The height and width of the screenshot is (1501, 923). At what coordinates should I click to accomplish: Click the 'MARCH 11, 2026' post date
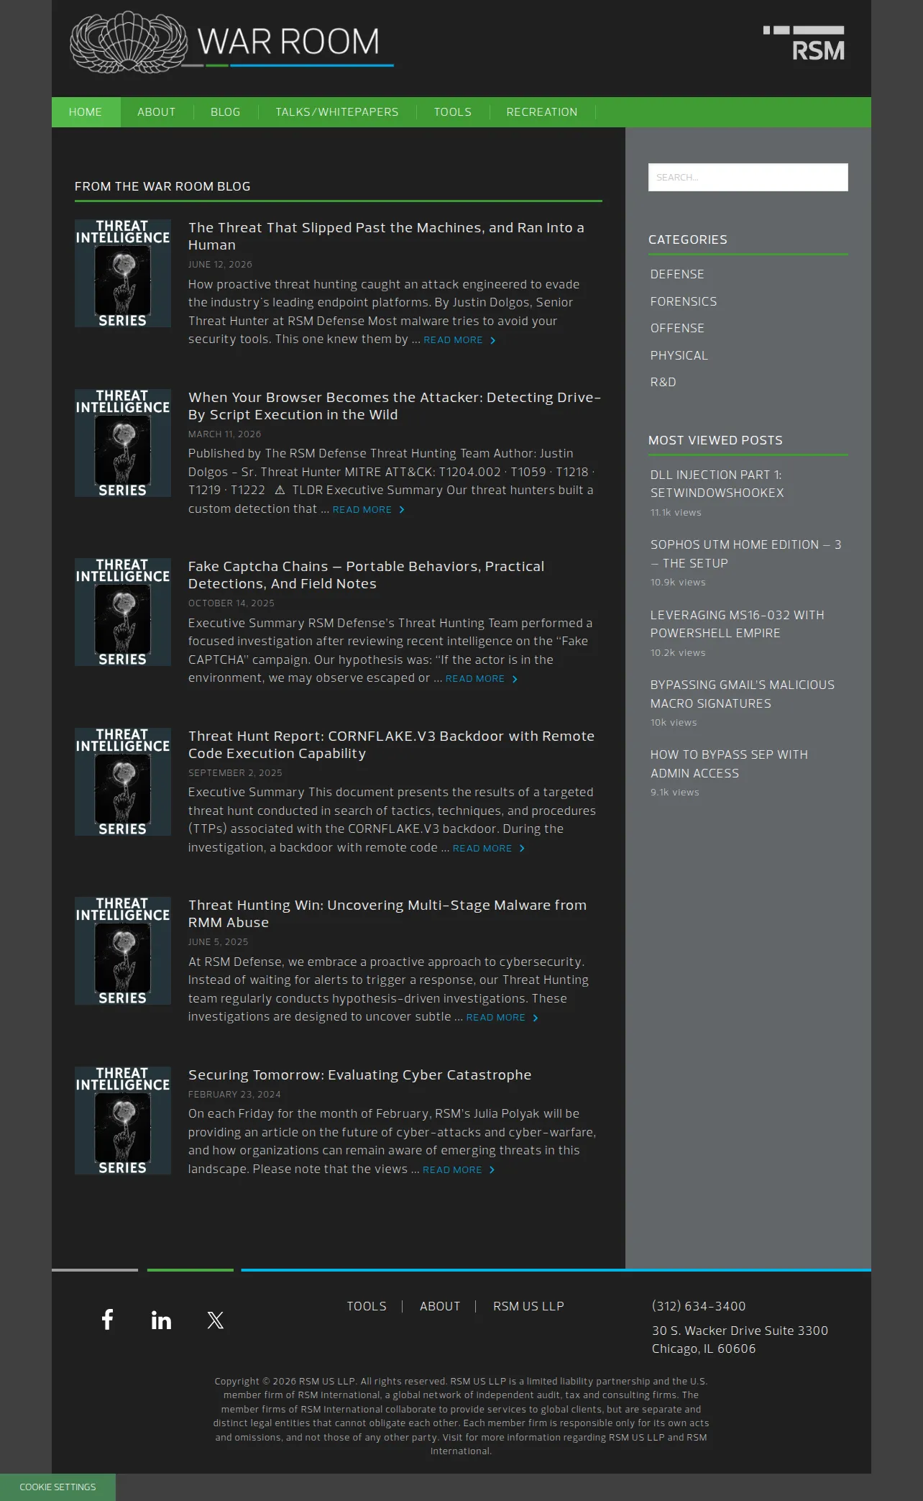225,434
